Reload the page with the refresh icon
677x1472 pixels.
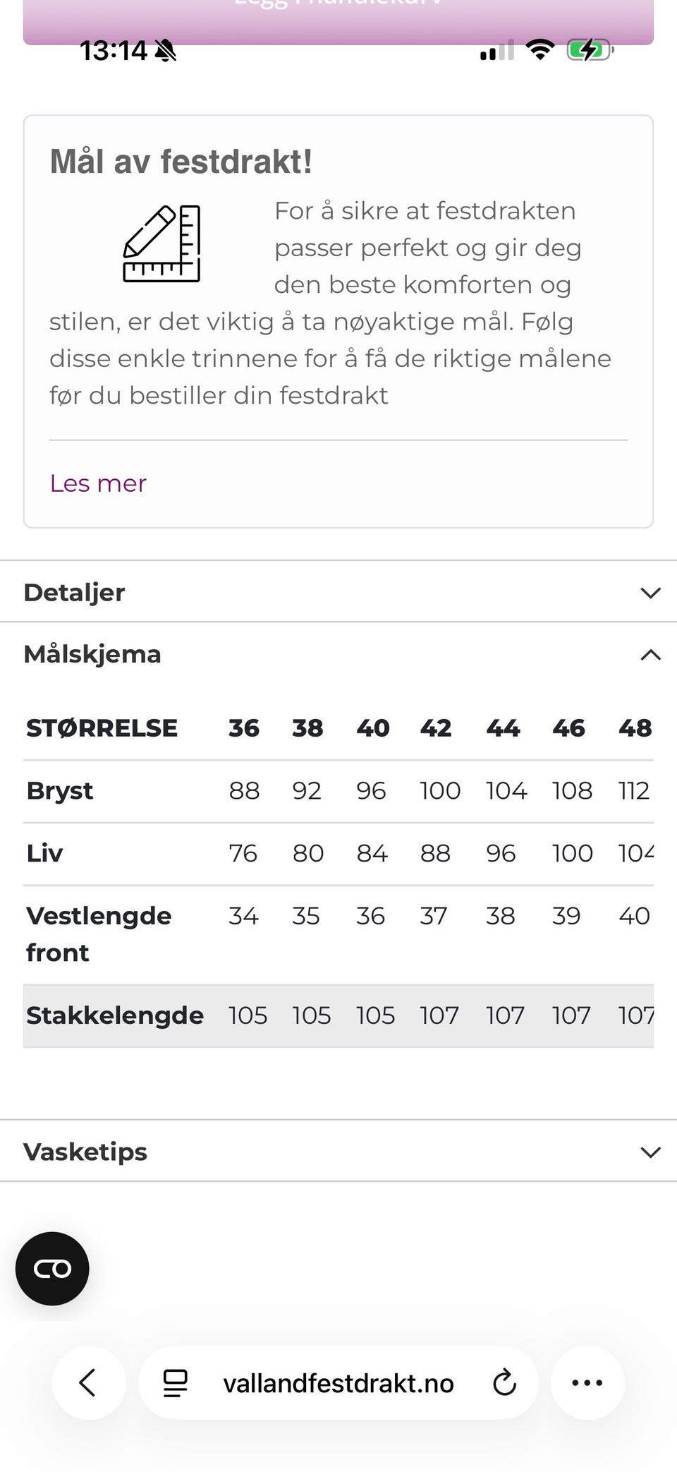504,1382
